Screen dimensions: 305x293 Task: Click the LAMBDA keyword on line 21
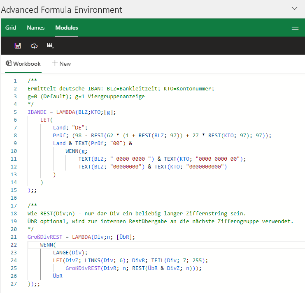81,237
